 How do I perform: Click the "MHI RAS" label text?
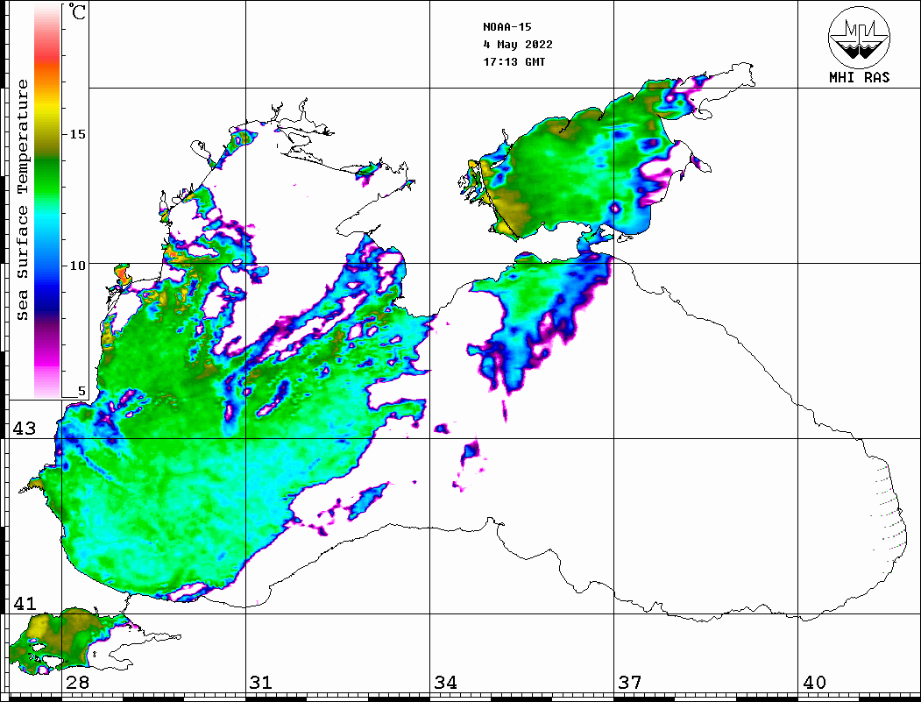pos(860,77)
